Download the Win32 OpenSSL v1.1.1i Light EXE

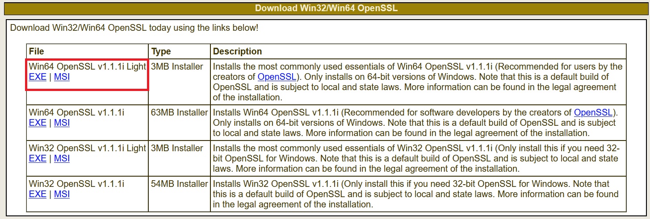38,158
